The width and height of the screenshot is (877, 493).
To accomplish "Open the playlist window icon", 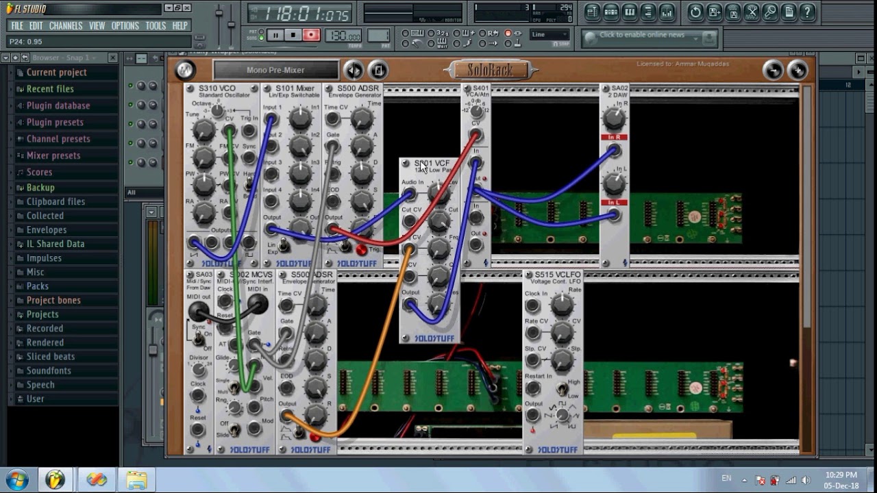I will pos(593,12).
